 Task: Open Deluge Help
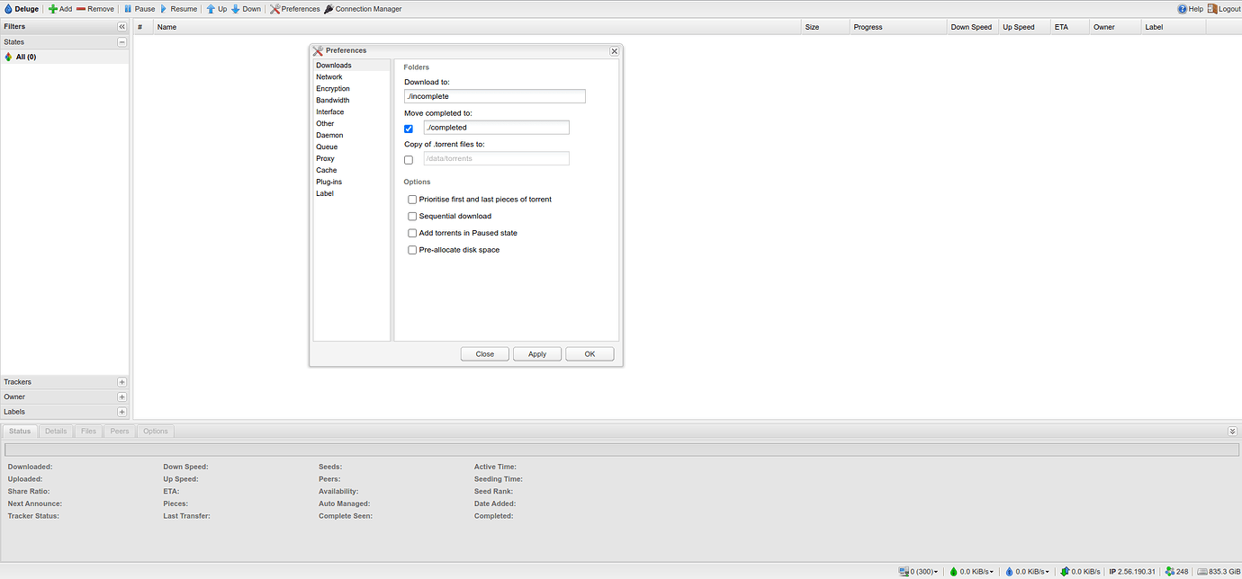click(1189, 8)
